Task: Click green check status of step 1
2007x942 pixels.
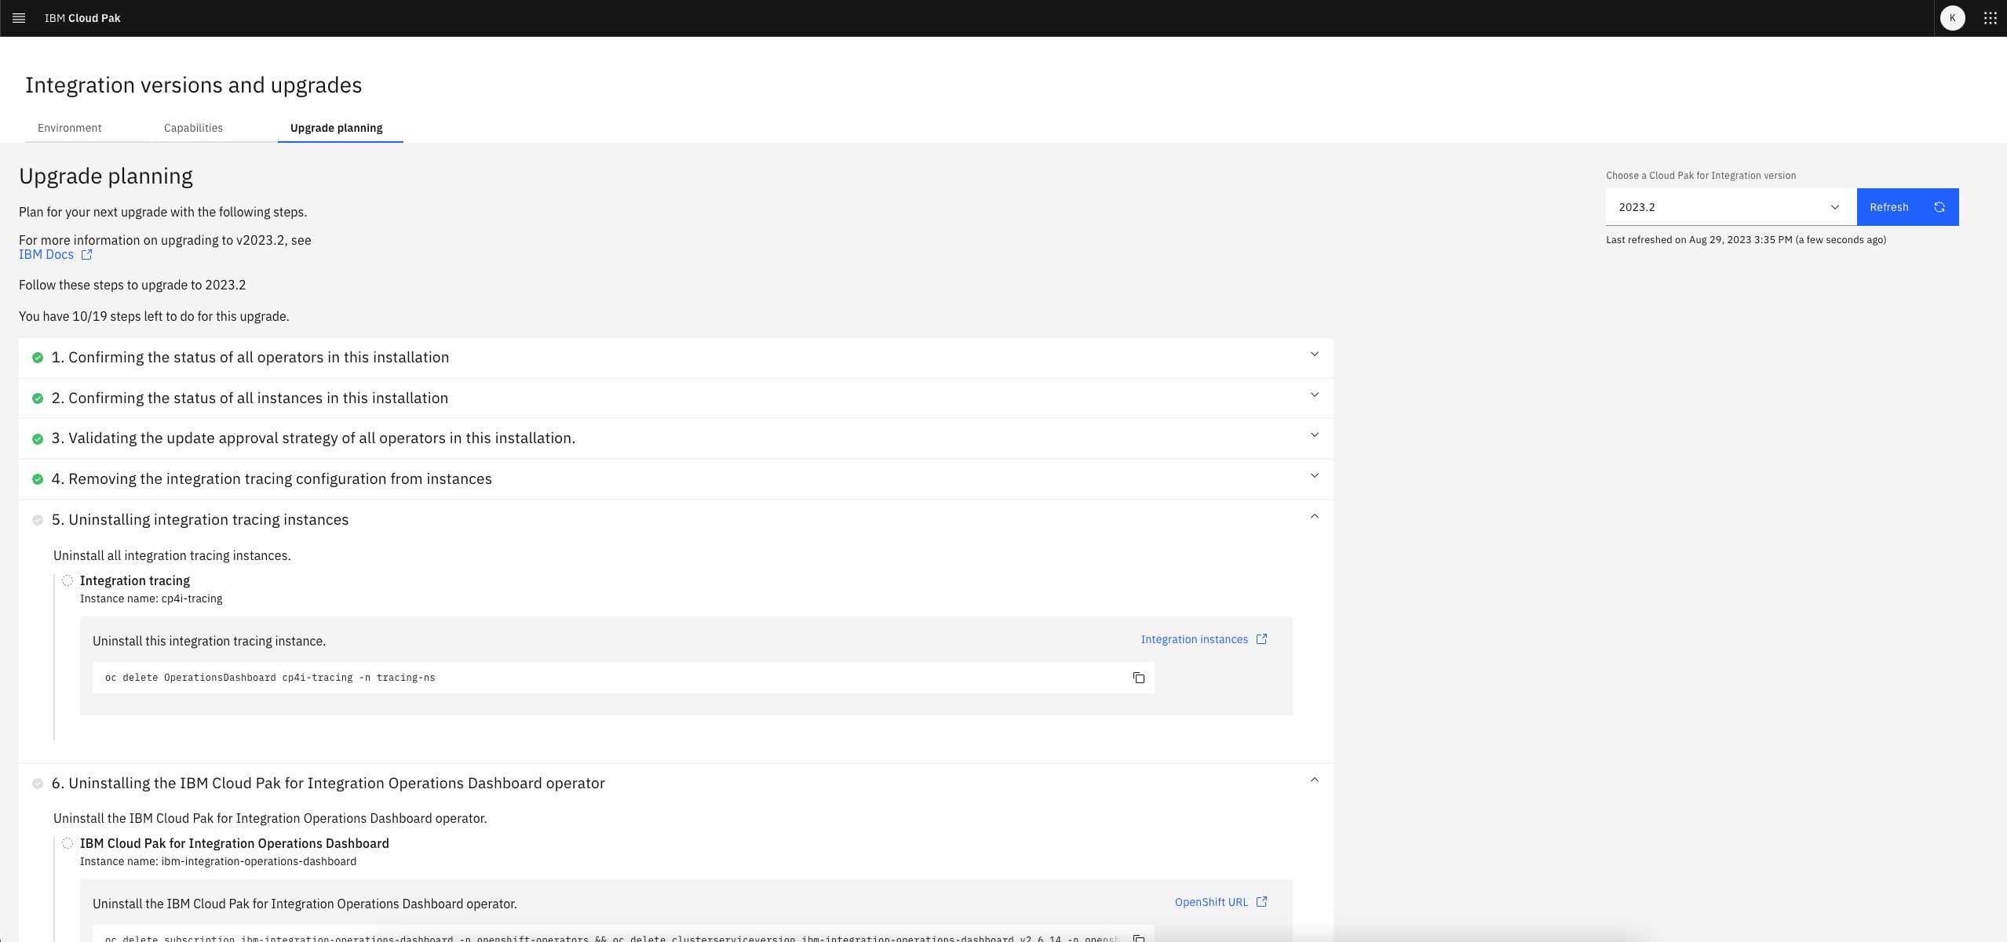Action: coord(37,358)
